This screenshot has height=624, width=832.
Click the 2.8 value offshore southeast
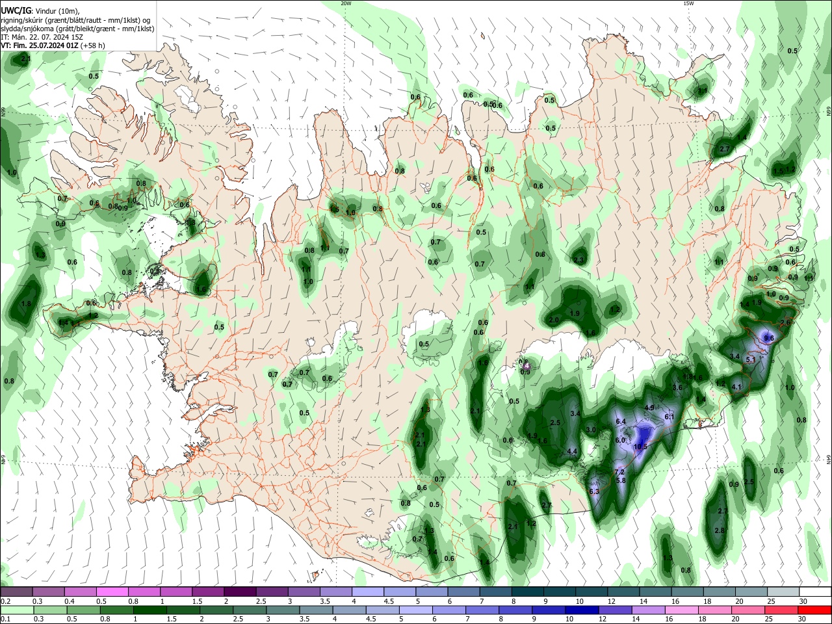click(x=720, y=530)
